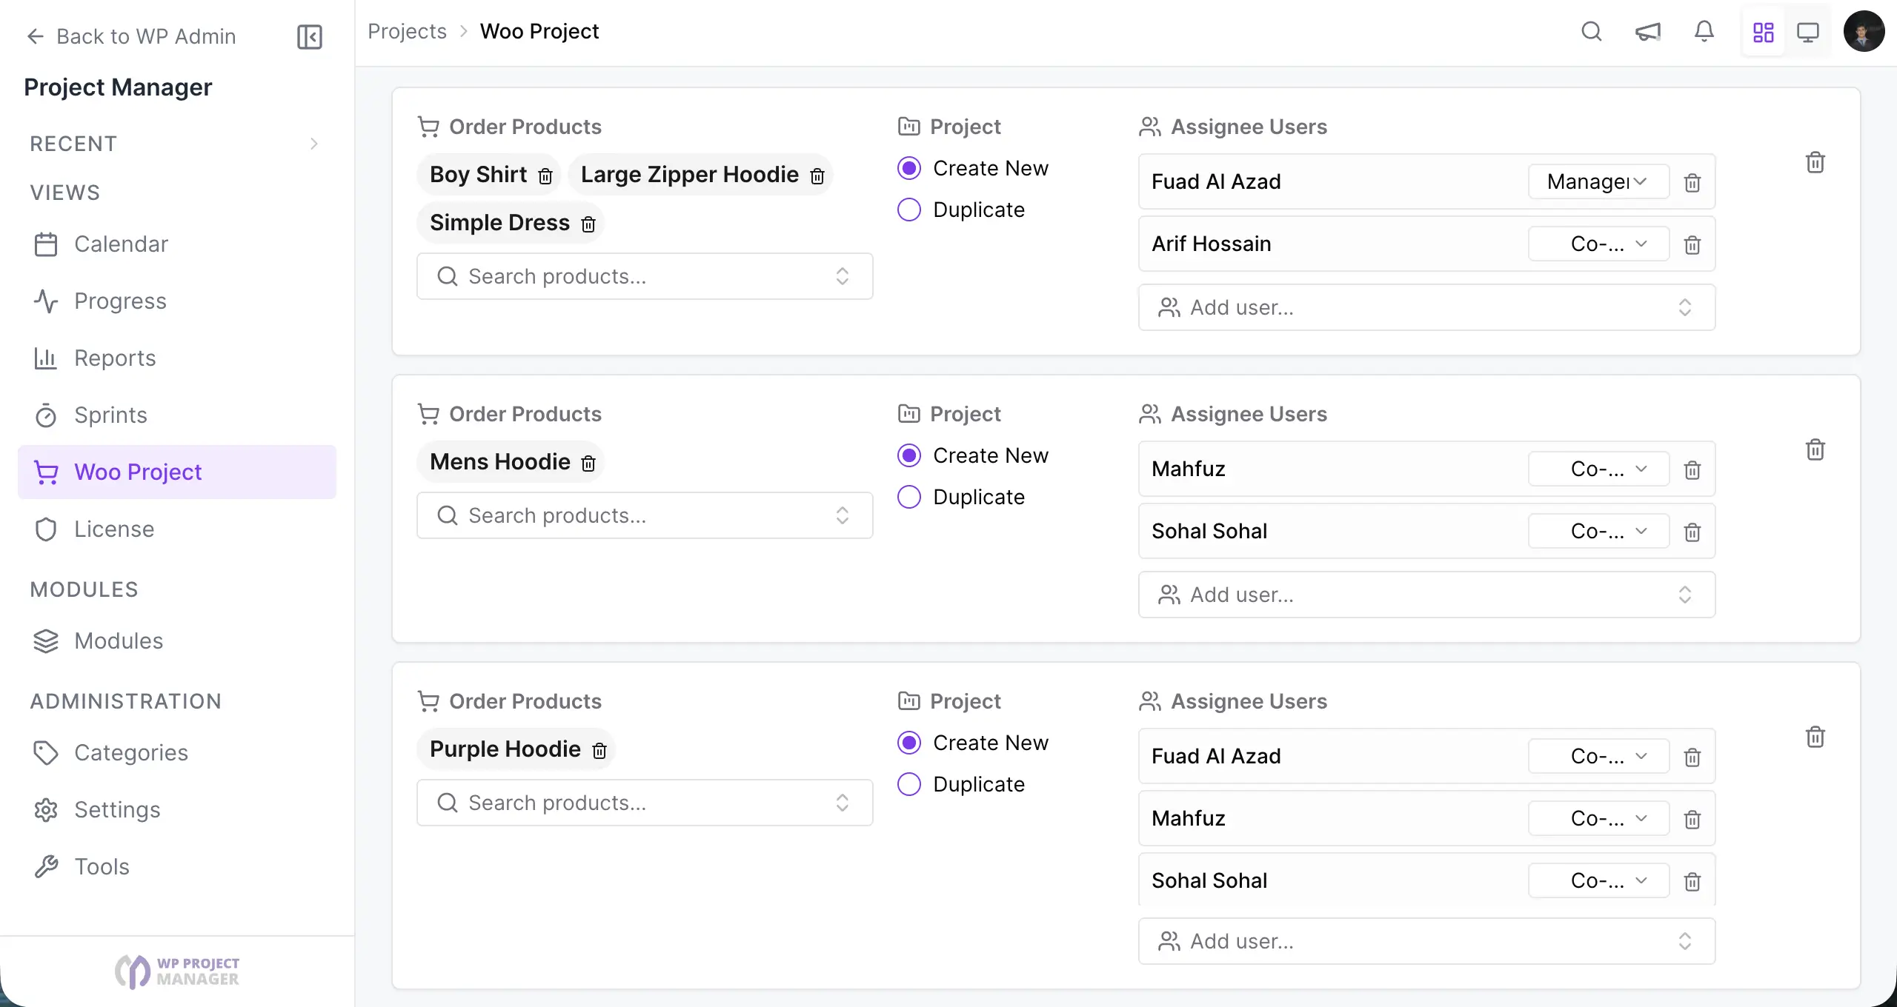Select Create New for Mens Hoodie card
1897x1007 pixels.
tap(909, 455)
